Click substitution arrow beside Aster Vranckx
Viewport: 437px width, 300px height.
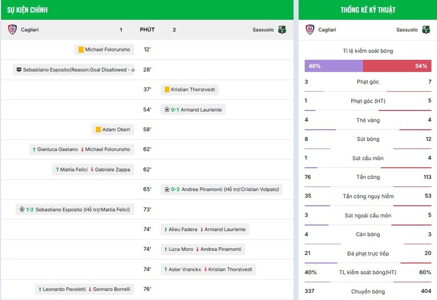click(x=165, y=269)
